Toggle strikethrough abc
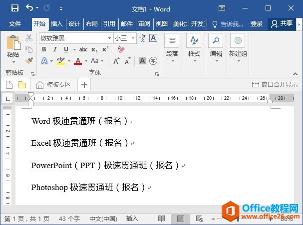303x225 pixels. click(83, 49)
